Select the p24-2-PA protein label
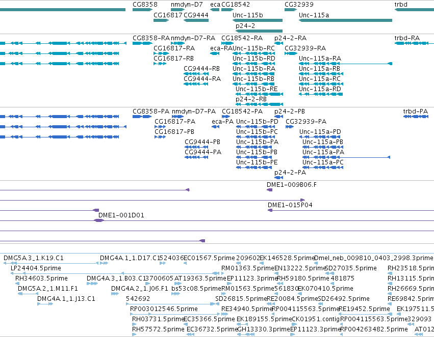 (x=290, y=173)
